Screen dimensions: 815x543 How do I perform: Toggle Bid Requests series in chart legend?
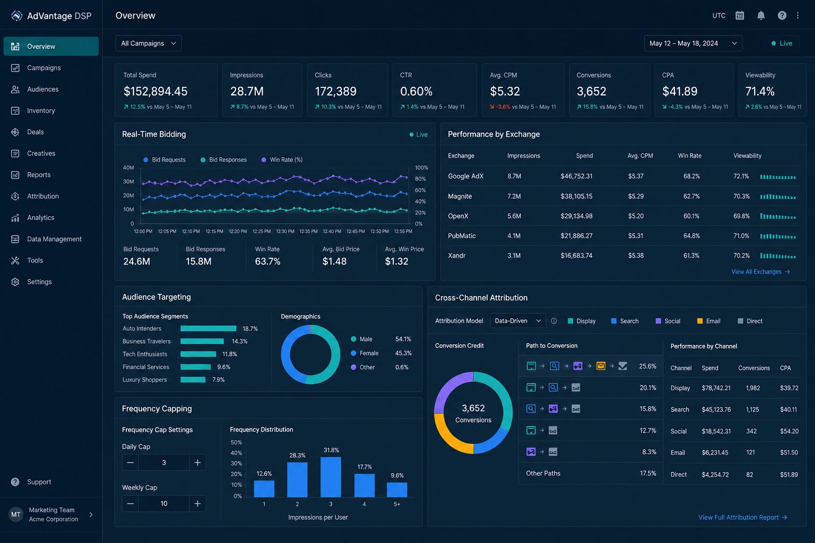[x=164, y=160]
